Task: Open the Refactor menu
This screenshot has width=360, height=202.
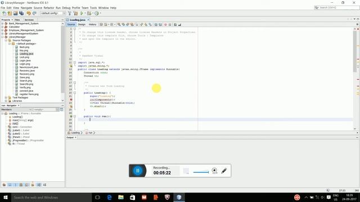Action: (49, 8)
